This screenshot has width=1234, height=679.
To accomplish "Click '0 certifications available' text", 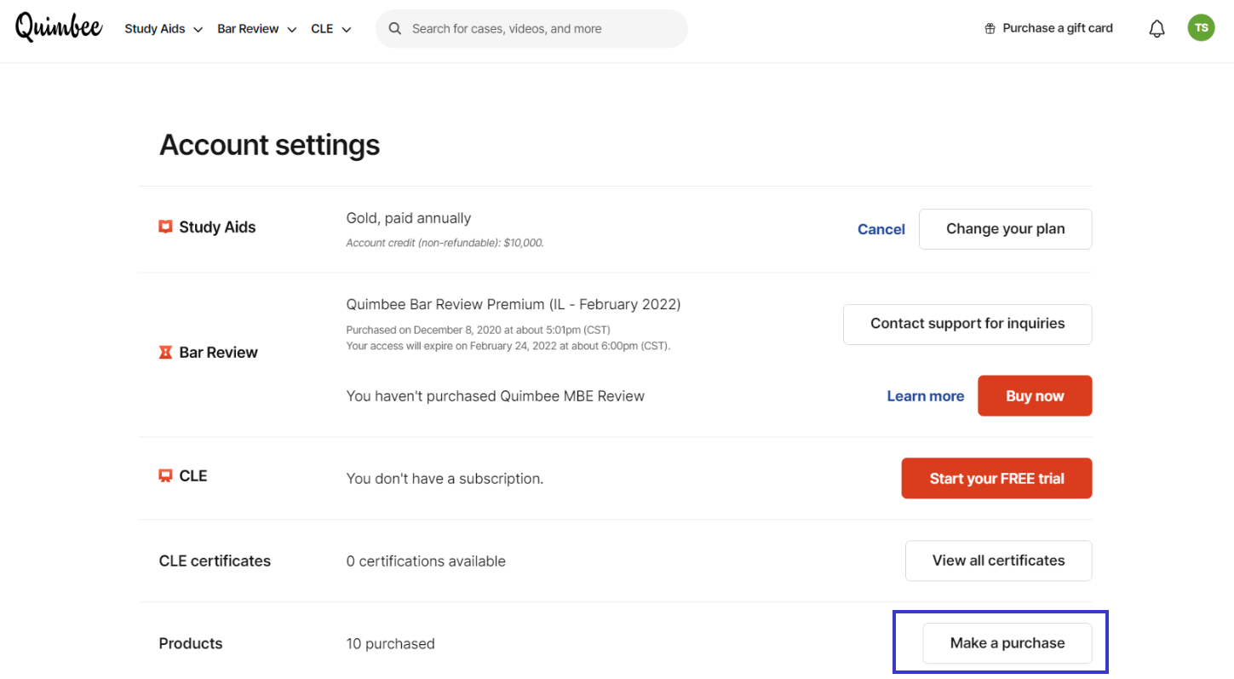I will [x=426, y=561].
